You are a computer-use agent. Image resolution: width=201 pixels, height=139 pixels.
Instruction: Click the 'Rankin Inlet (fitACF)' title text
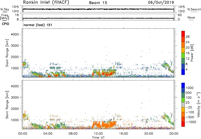tap(46, 3)
